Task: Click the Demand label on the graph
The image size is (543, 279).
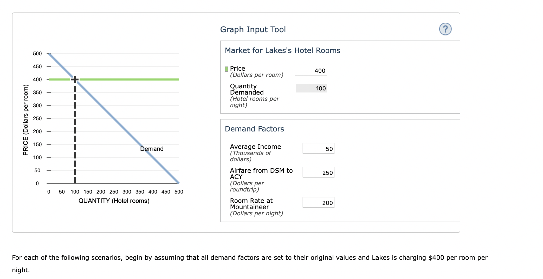Action: (x=152, y=149)
